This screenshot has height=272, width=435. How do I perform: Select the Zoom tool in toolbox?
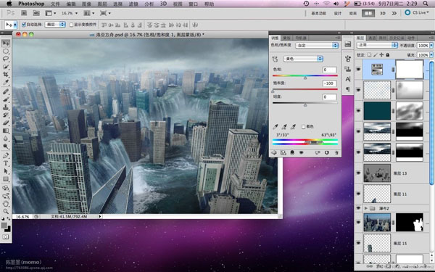click(6, 212)
